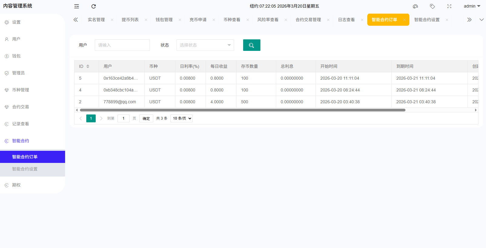Switch to the 智能合约设置 tab
The width and height of the screenshot is (486, 248).
click(x=427, y=20)
